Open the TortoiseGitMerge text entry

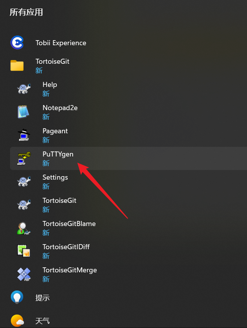pos(70,270)
